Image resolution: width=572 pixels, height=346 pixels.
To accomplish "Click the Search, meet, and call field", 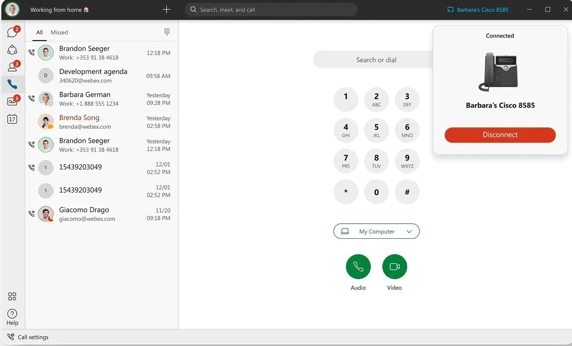I will [271, 9].
